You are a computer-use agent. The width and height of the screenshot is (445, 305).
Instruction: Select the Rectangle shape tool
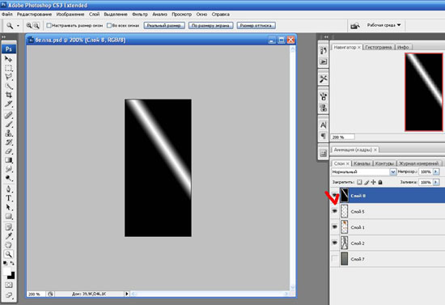(9, 216)
